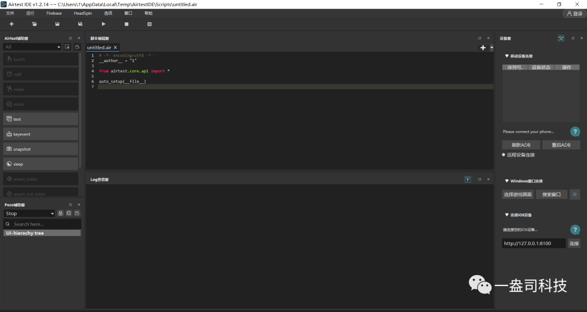Image resolution: width=587 pixels, height=312 pixels.
Task: Float the Log viewer panel with its undock icon
Action: [479, 179]
